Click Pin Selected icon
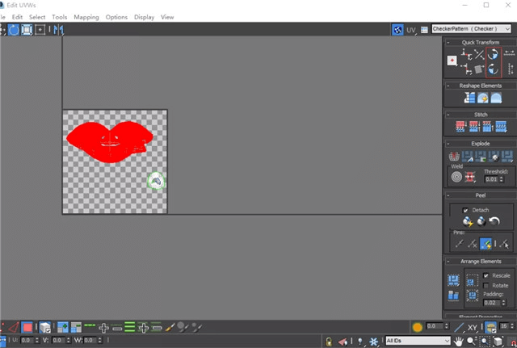517x348 pixels. 459,244
